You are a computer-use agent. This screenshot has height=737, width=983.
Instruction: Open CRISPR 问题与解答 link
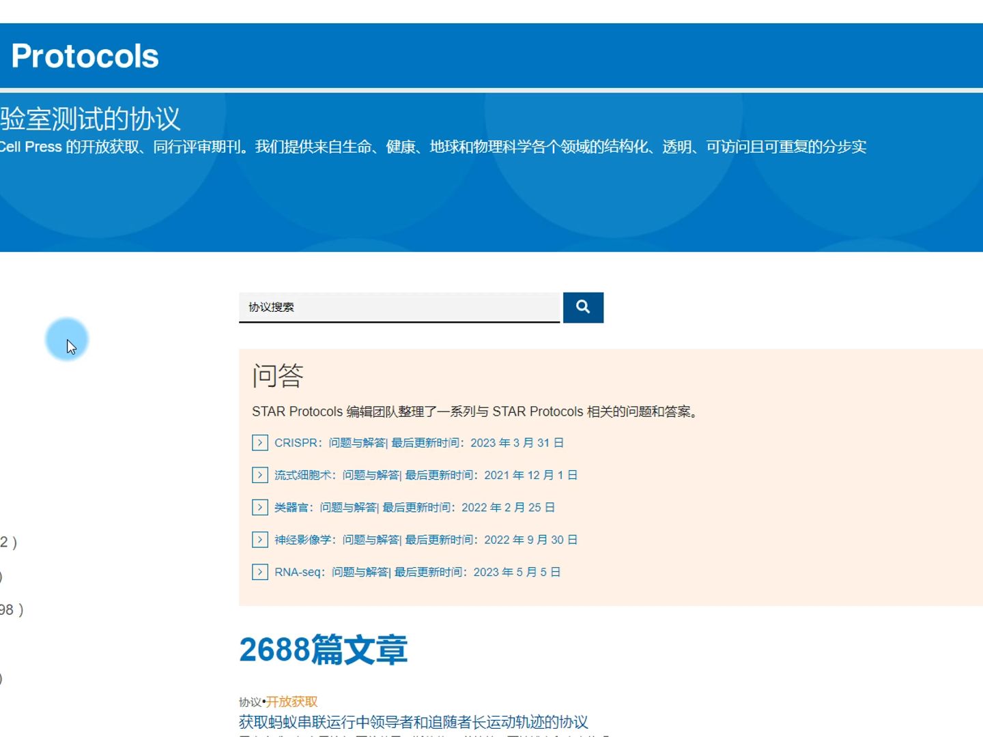point(419,443)
